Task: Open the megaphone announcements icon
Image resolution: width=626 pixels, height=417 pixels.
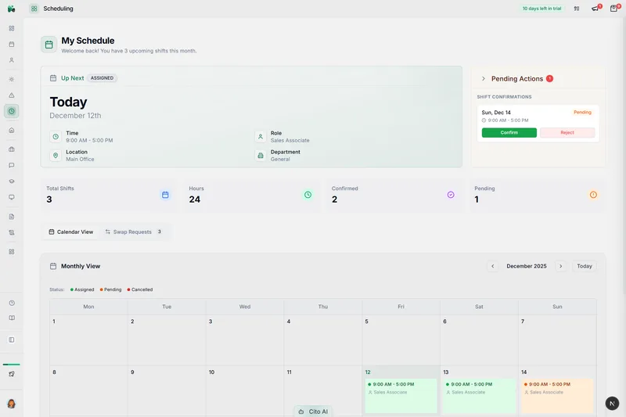Action: point(595,9)
